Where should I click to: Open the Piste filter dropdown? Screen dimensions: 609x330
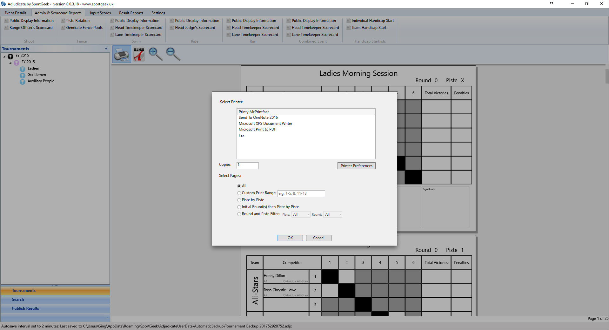pos(301,214)
